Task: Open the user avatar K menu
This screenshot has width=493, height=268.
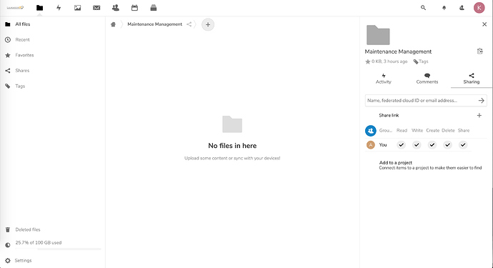Action: tap(479, 8)
